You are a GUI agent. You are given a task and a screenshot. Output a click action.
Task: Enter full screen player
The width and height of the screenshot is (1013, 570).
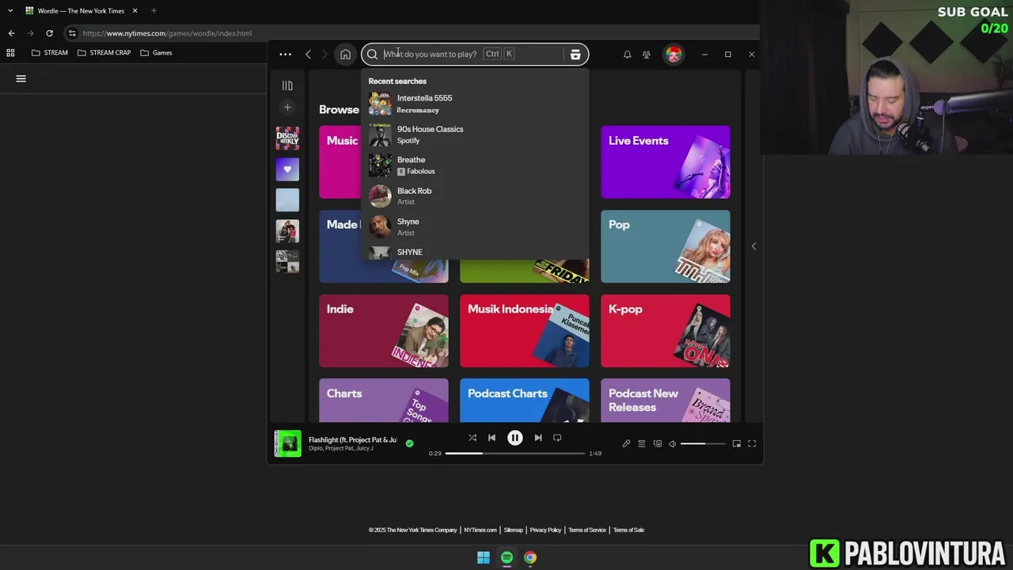(752, 444)
